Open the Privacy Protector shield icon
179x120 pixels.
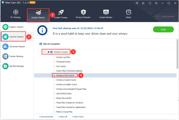coord(83,12)
